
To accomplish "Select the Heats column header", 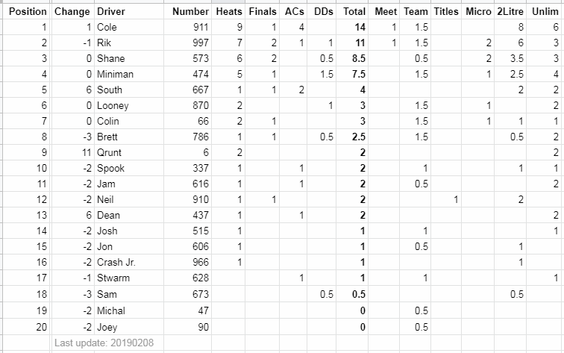I will tap(228, 12).
